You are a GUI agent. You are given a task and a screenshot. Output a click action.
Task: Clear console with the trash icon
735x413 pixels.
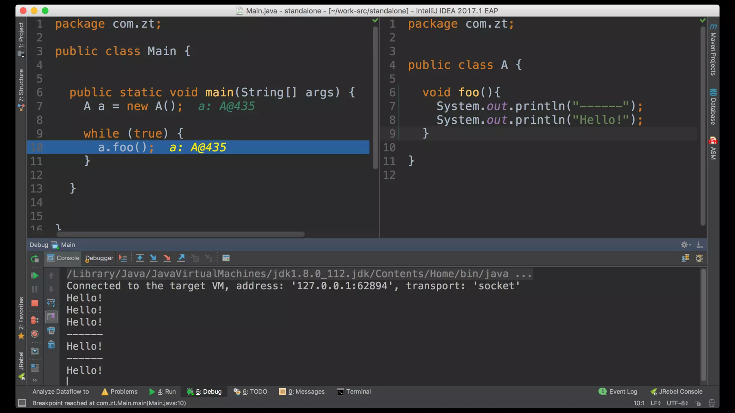pyautogui.click(x=51, y=345)
